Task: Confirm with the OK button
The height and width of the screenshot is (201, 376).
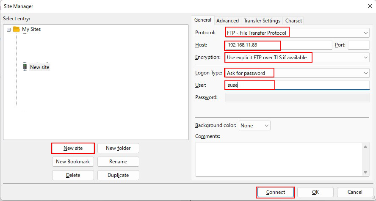Action: [315, 192]
